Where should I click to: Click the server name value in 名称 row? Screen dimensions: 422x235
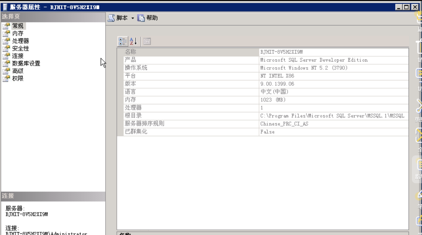coord(281,52)
